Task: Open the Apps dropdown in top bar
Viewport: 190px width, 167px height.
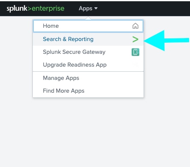Action: (88, 9)
